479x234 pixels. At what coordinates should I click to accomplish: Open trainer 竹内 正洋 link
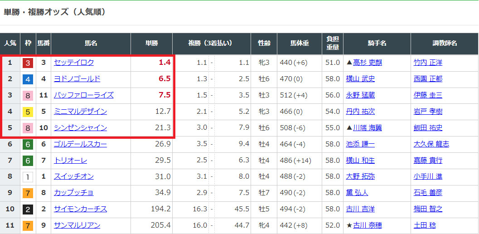[428, 63]
